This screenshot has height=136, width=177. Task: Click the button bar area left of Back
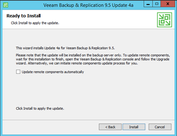pyautogui.click(x=51, y=127)
